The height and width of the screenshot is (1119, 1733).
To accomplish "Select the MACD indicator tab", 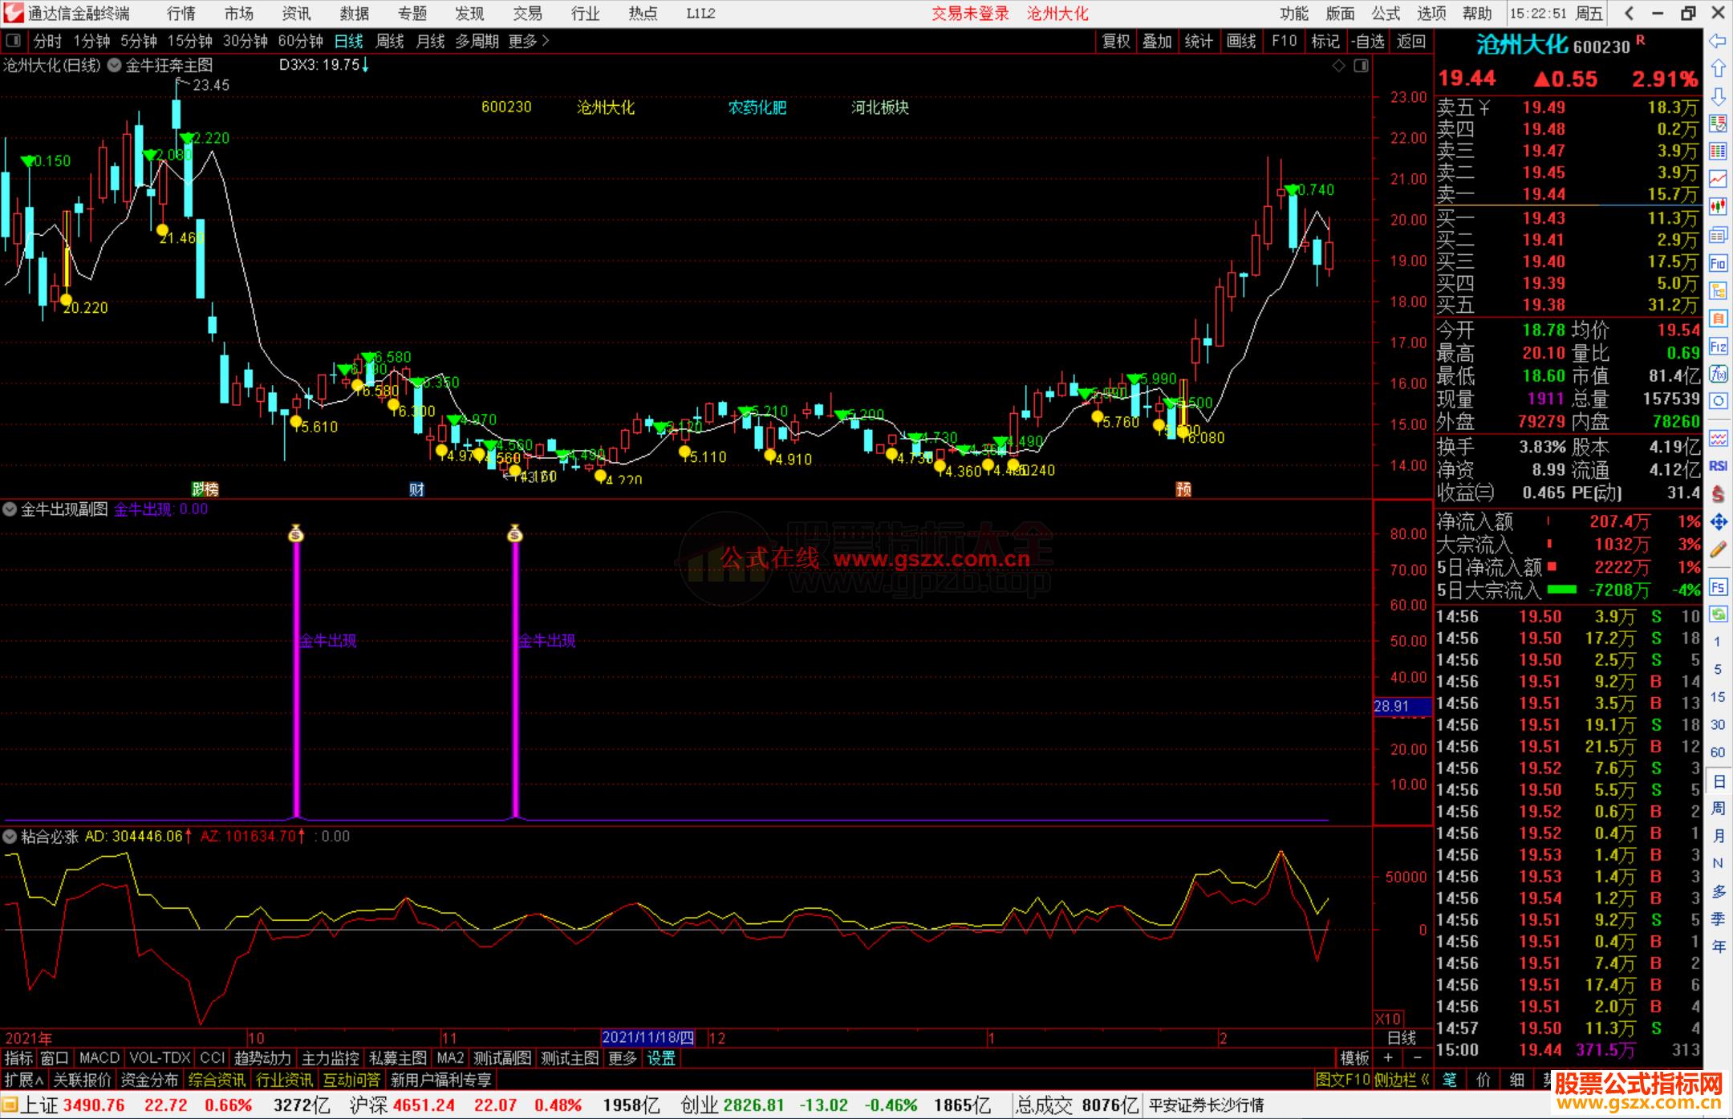I will pyautogui.click(x=99, y=1058).
